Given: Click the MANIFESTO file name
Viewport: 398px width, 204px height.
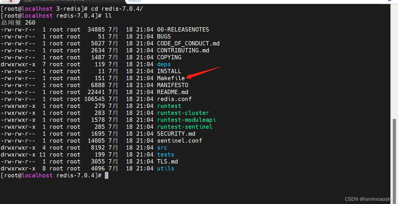Looking at the screenshot, I should 172,85.
